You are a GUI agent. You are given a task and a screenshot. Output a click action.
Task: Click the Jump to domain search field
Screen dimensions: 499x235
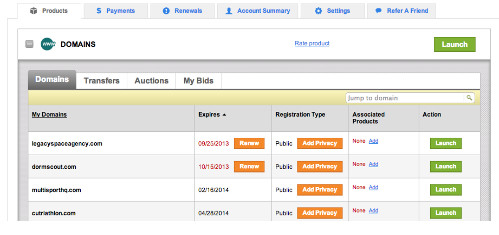pos(404,98)
